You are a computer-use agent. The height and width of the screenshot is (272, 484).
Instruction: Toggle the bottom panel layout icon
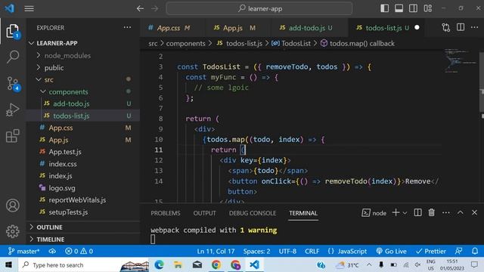coord(399,8)
